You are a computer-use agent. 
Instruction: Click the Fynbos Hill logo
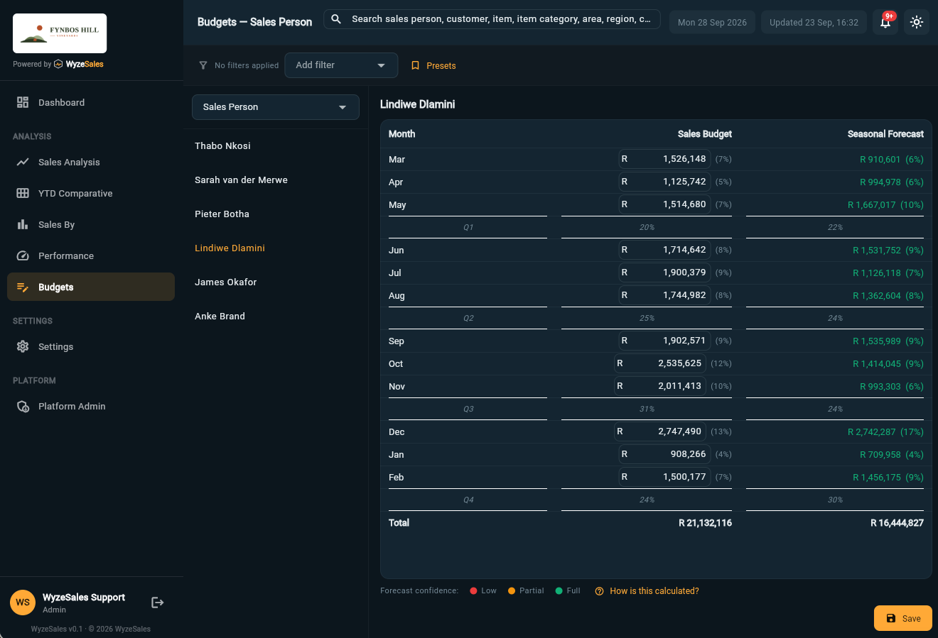click(x=60, y=33)
